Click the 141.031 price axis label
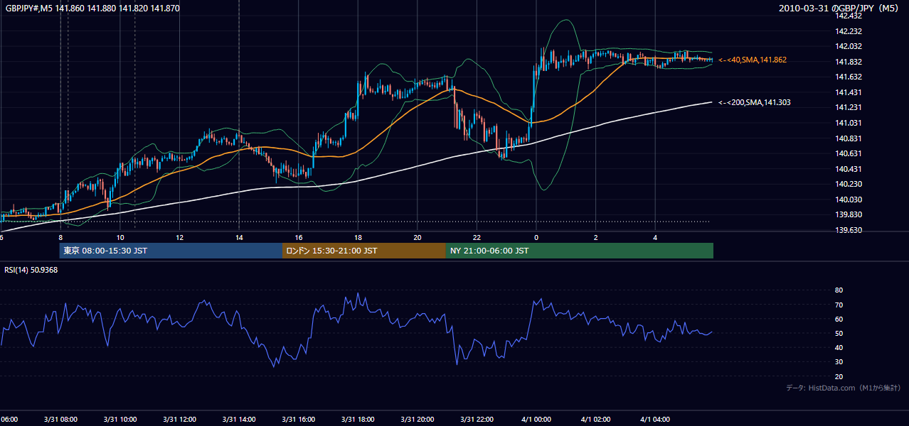909x426 pixels. [849, 123]
